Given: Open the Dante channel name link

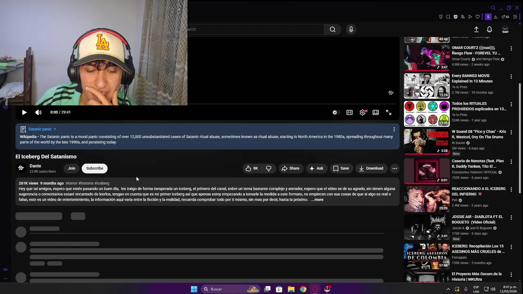Looking at the screenshot, I should click(x=36, y=166).
